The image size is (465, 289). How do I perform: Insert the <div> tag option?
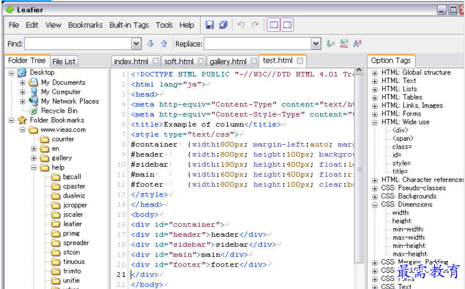400,130
